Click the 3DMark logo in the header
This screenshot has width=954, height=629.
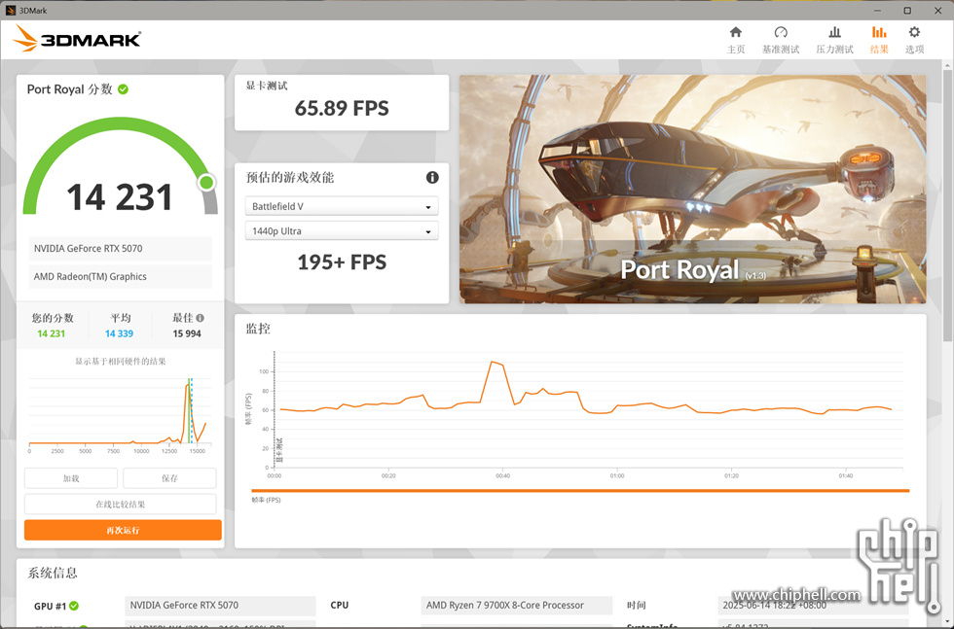(x=77, y=39)
